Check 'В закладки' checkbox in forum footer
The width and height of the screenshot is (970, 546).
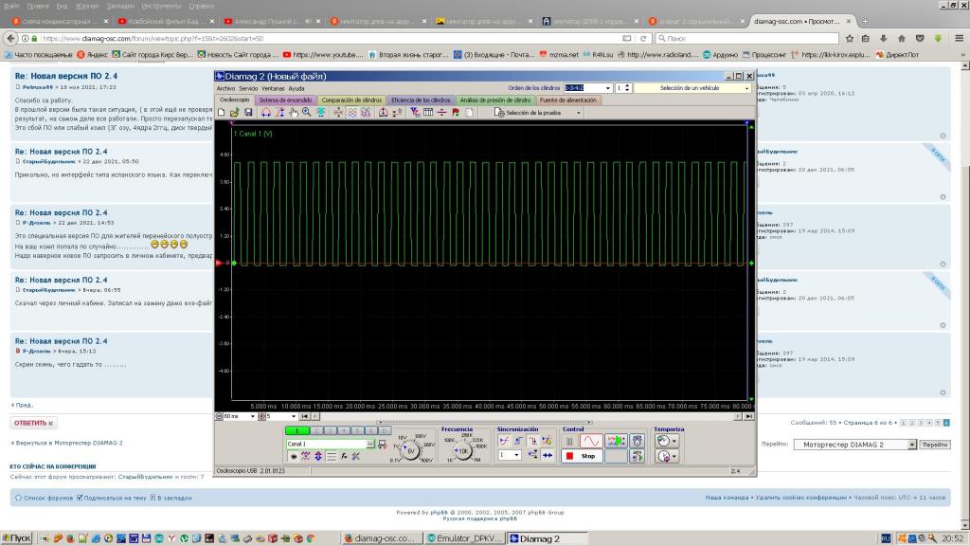[153, 498]
